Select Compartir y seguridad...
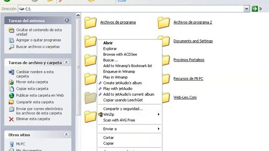269x151 pixels. pyautogui.click(x=130, y=109)
